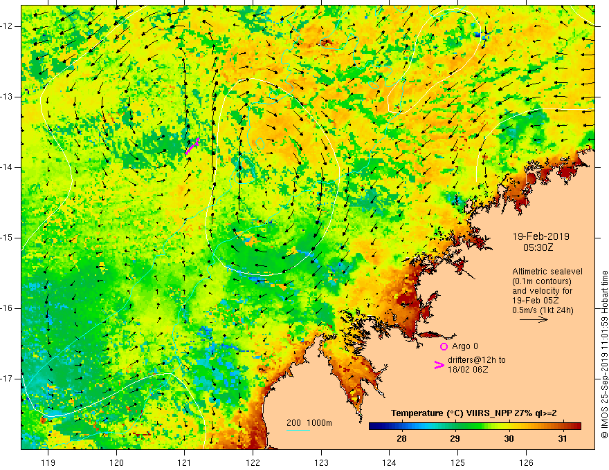Click longitude axis label 125
This screenshot has width=609, height=470.
457,462
